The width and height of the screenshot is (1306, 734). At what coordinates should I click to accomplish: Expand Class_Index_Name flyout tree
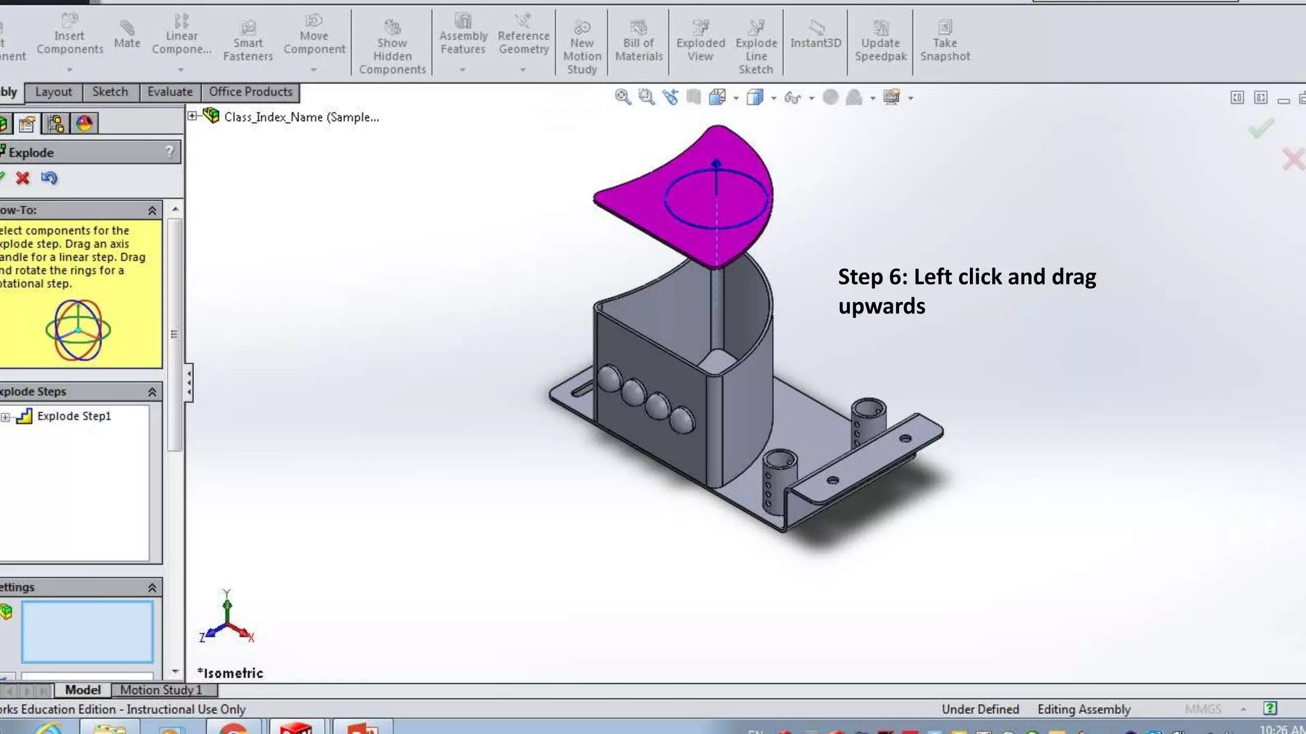(x=192, y=116)
